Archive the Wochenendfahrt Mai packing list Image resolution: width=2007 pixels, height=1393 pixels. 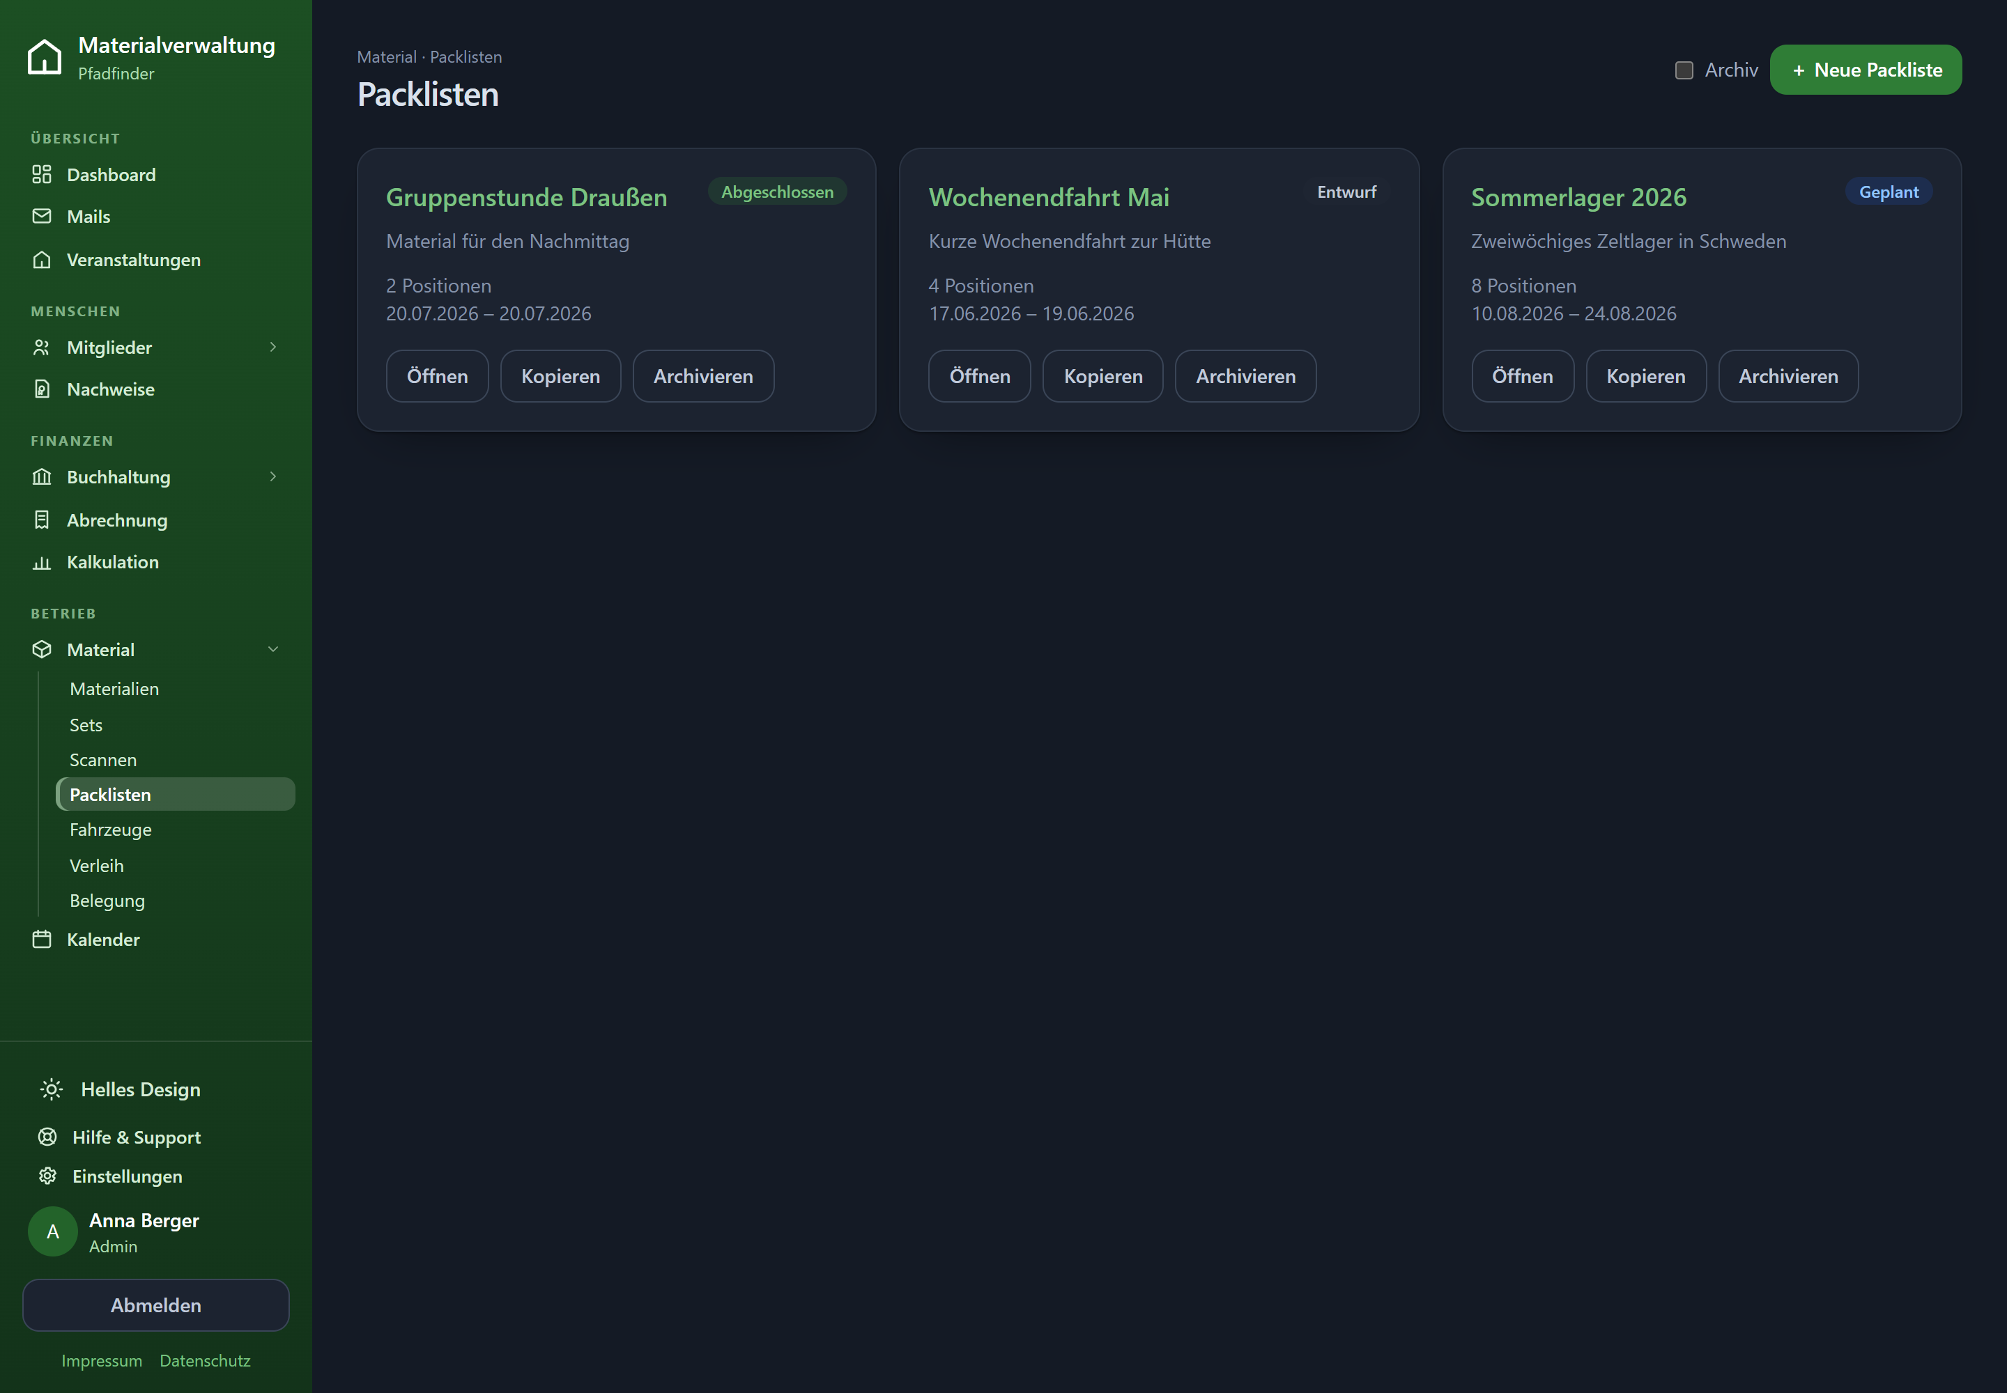tap(1245, 376)
